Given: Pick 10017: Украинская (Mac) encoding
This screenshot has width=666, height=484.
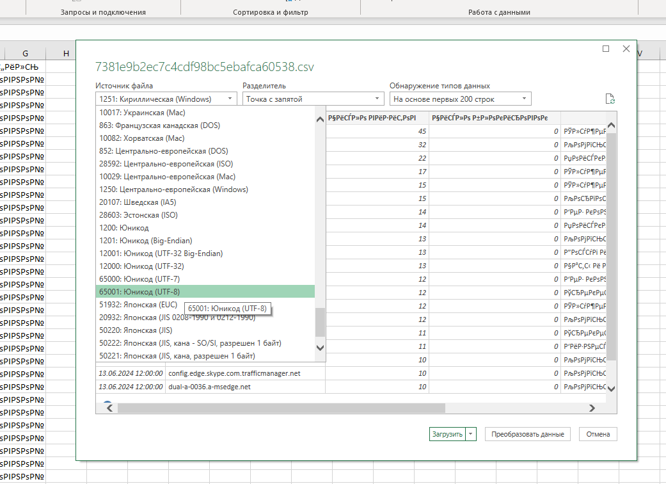Looking at the screenshot, I should pos(205,113).
